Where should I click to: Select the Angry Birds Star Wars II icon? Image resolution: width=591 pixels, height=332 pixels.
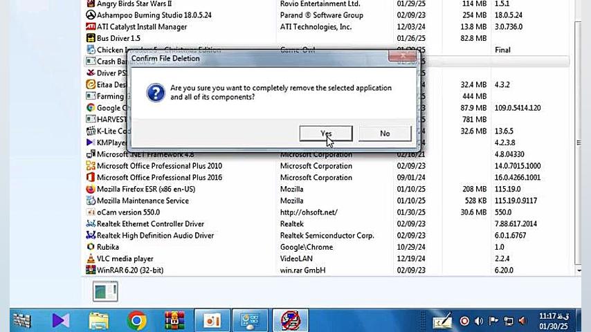click(91, 3)
